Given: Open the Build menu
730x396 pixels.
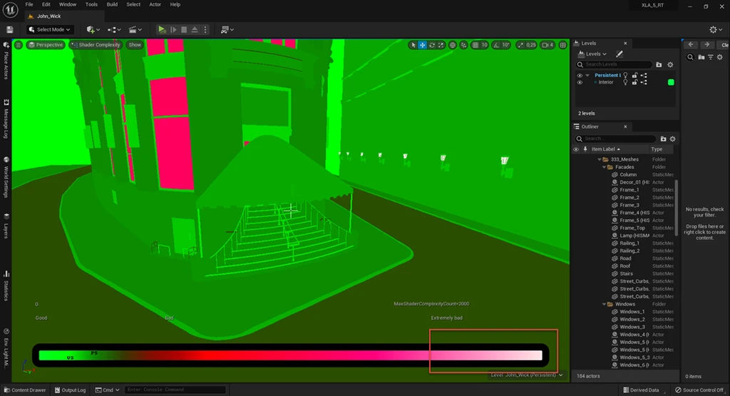Looking at the screenshot, I should click(x=112, y=4).
